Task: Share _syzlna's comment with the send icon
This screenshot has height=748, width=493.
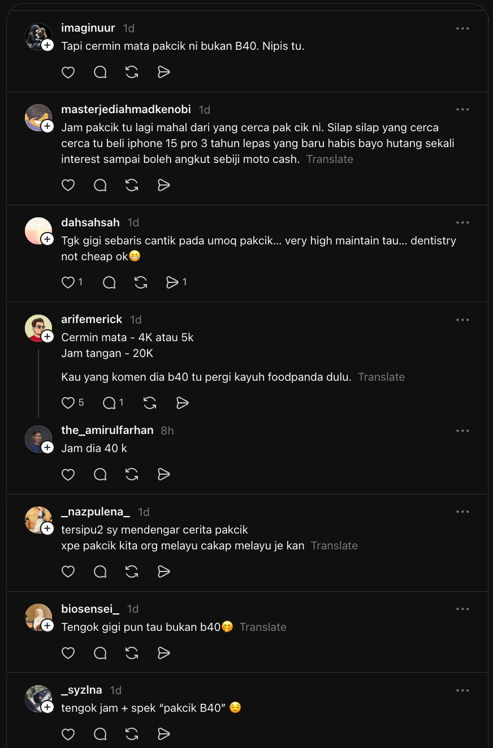Action: click(164, 734)
